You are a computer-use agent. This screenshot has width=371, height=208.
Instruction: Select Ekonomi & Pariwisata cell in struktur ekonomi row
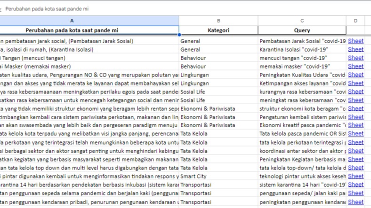pyautogui.click(x=218, y=109)
